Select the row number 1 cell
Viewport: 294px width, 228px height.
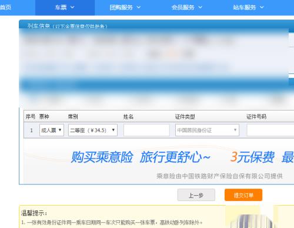(x=31, y=130)
